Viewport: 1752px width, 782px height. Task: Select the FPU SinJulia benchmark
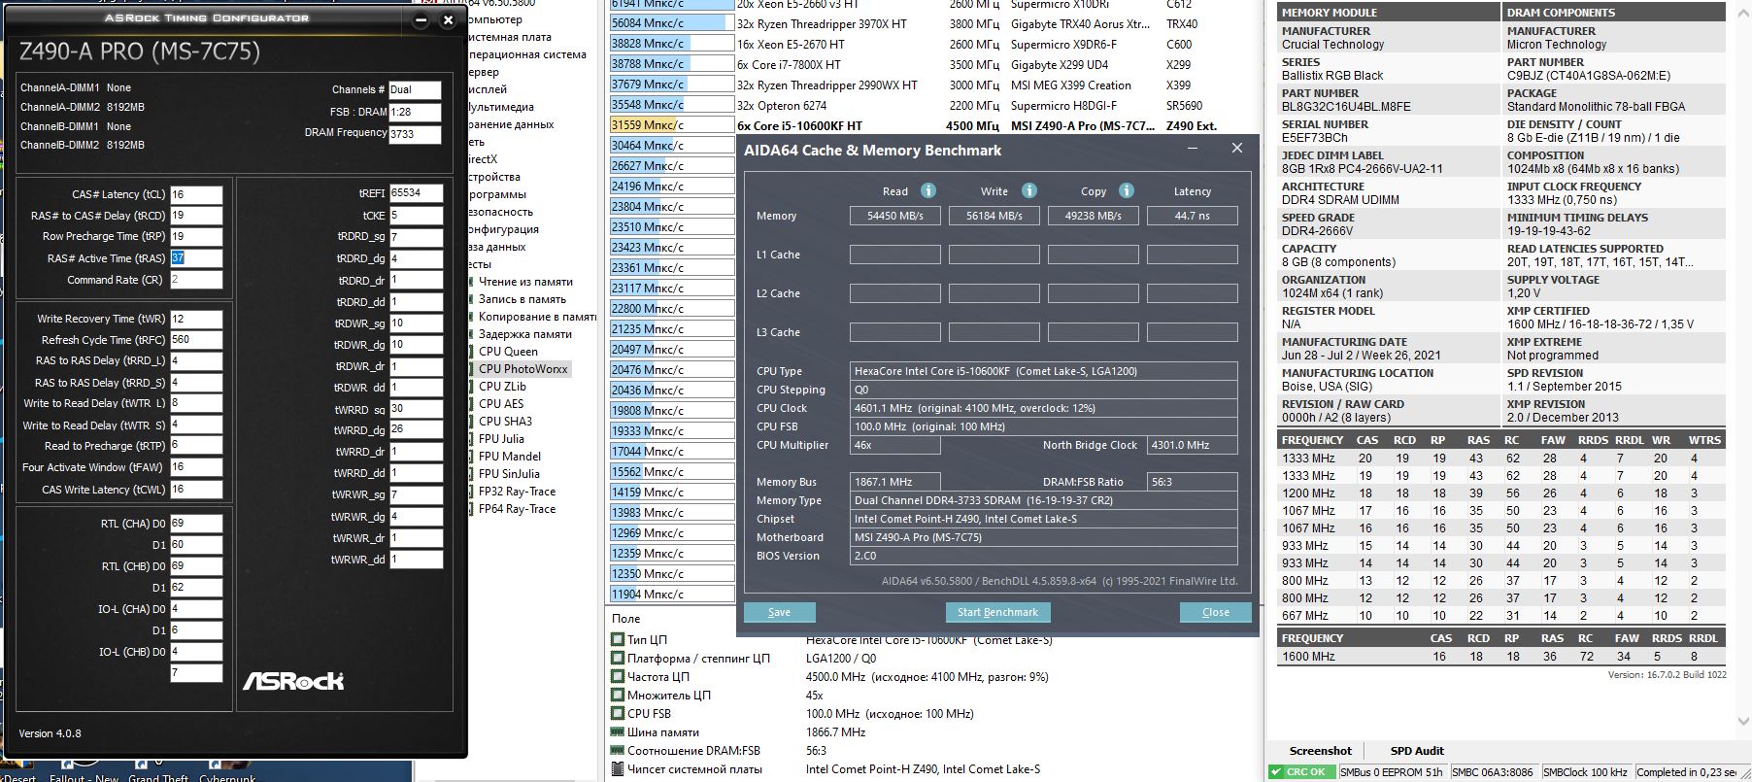click(509, 474)
